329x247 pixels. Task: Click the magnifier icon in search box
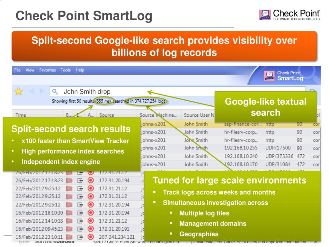point(55,92)
